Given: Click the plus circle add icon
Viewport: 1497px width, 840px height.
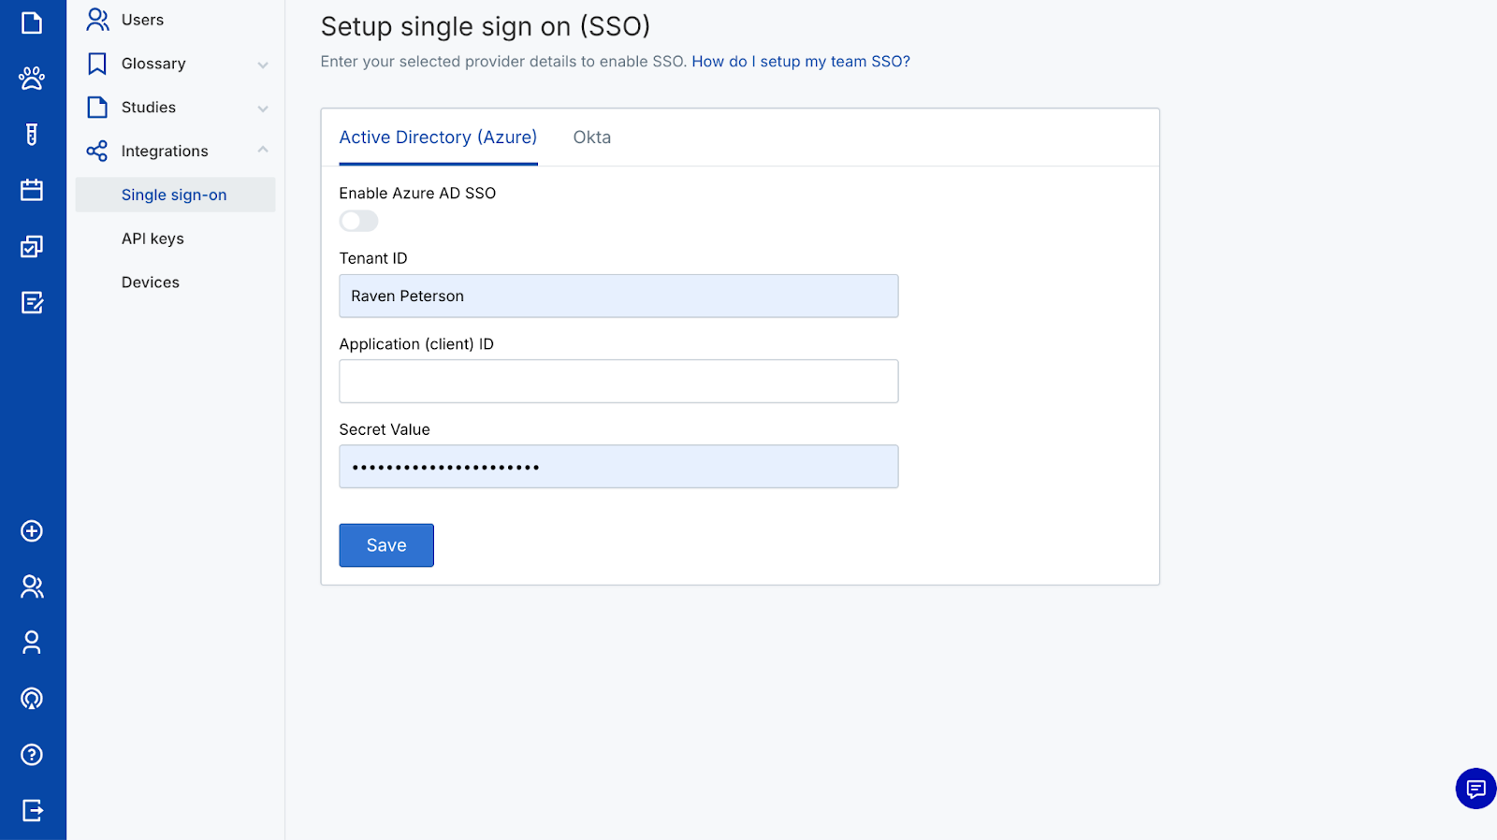Looking at the screenshot, I should coord(32,531).
